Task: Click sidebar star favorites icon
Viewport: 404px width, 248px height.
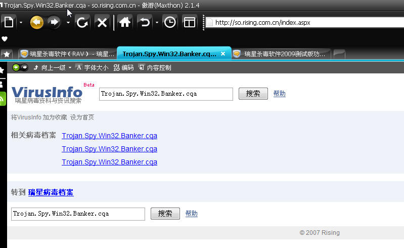Action: tap(2, 70)
